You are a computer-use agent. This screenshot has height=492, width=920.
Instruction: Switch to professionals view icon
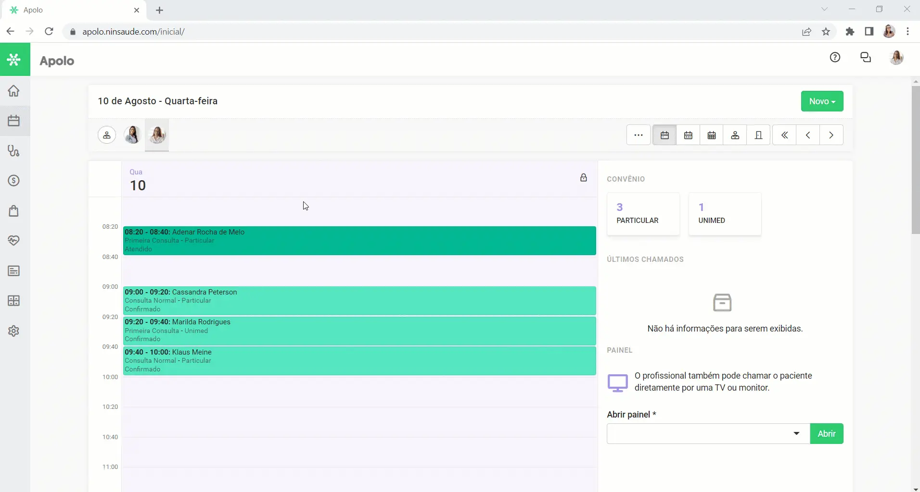coord(735,135)
